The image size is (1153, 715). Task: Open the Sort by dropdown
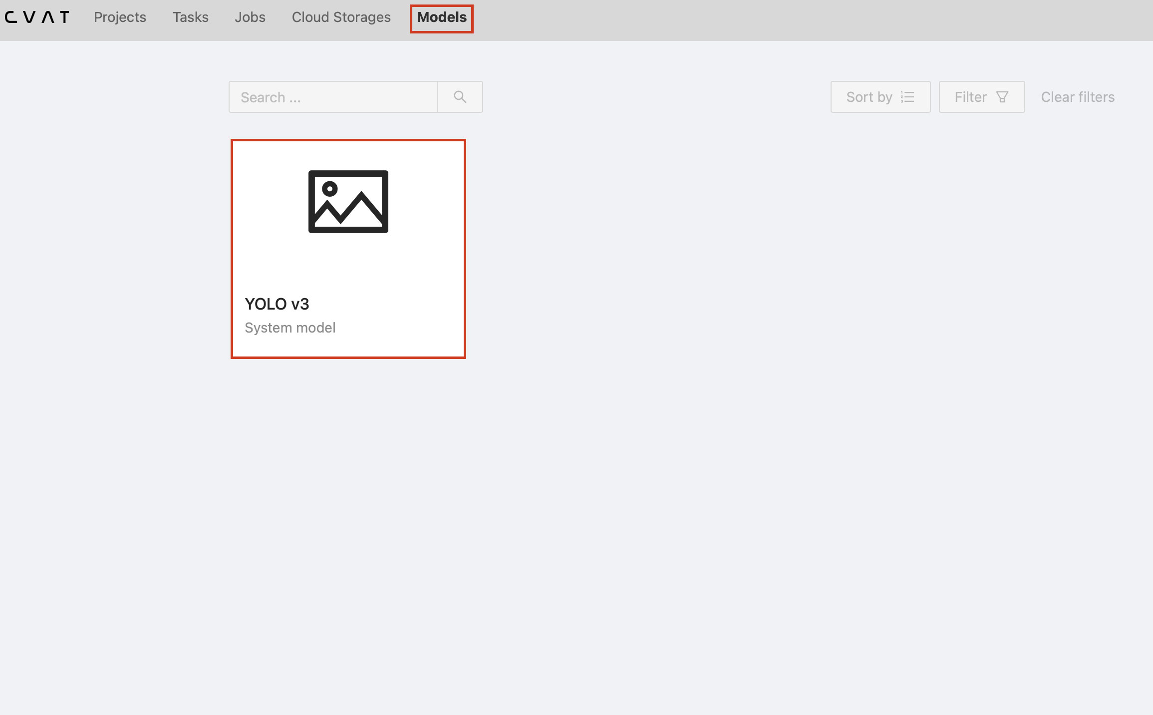880,97
